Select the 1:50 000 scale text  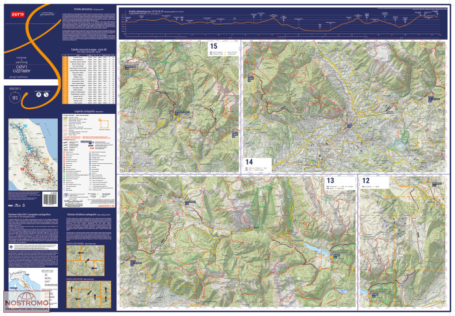click(14, 88)
